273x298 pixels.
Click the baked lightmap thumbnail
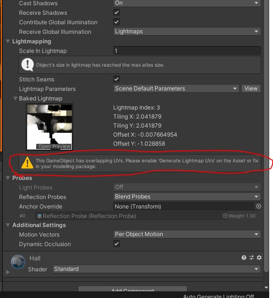click(49, 127)
